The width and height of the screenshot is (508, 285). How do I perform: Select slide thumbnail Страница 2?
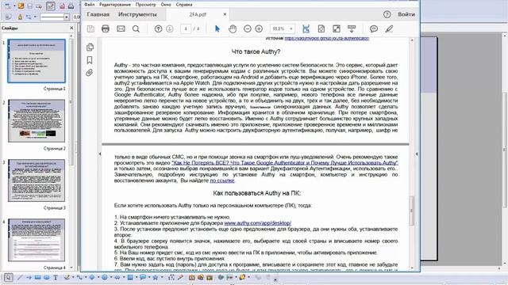[37, 120]
